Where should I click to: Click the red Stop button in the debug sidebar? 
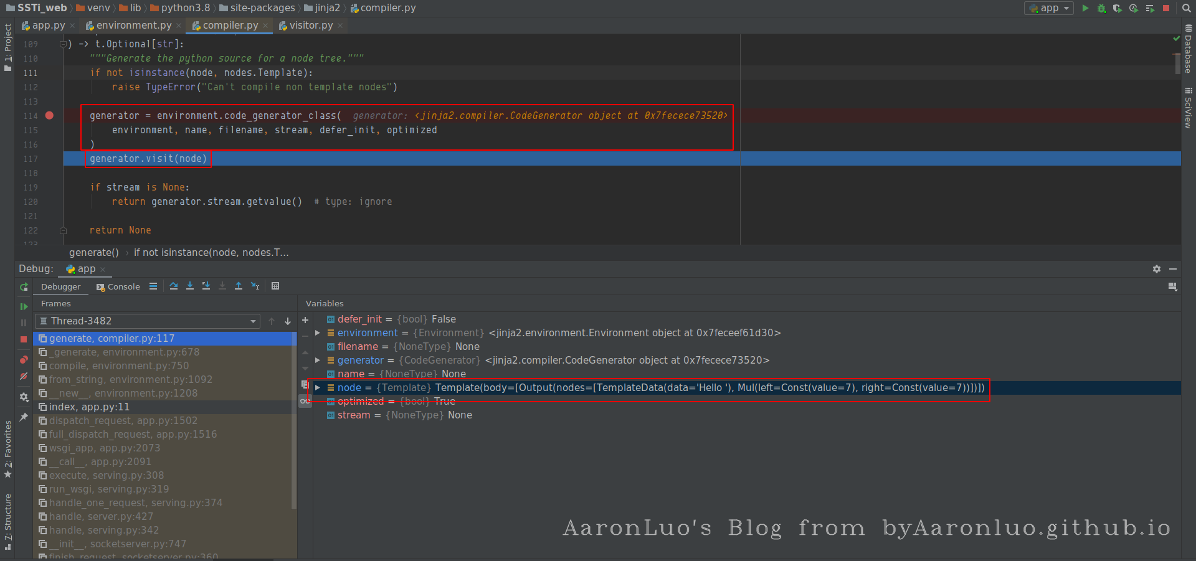(x=24, y=339)
